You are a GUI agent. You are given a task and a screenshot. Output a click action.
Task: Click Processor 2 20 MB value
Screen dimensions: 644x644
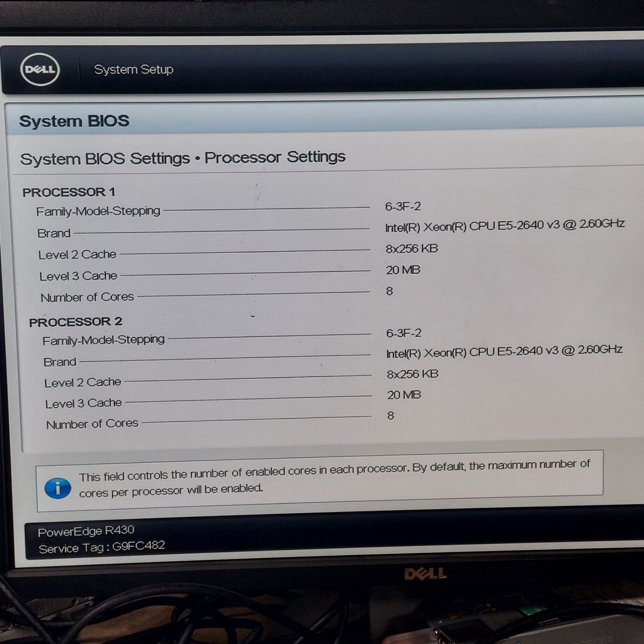click(x=404, y=395)
